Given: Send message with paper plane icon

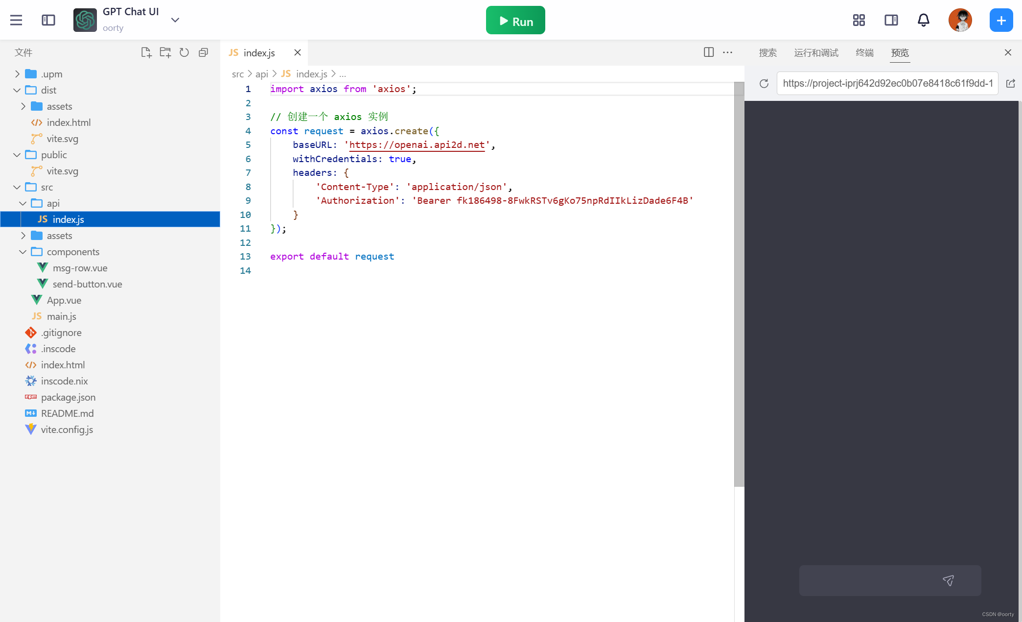Looking at the screenshot, I should [x=949, y=581].
